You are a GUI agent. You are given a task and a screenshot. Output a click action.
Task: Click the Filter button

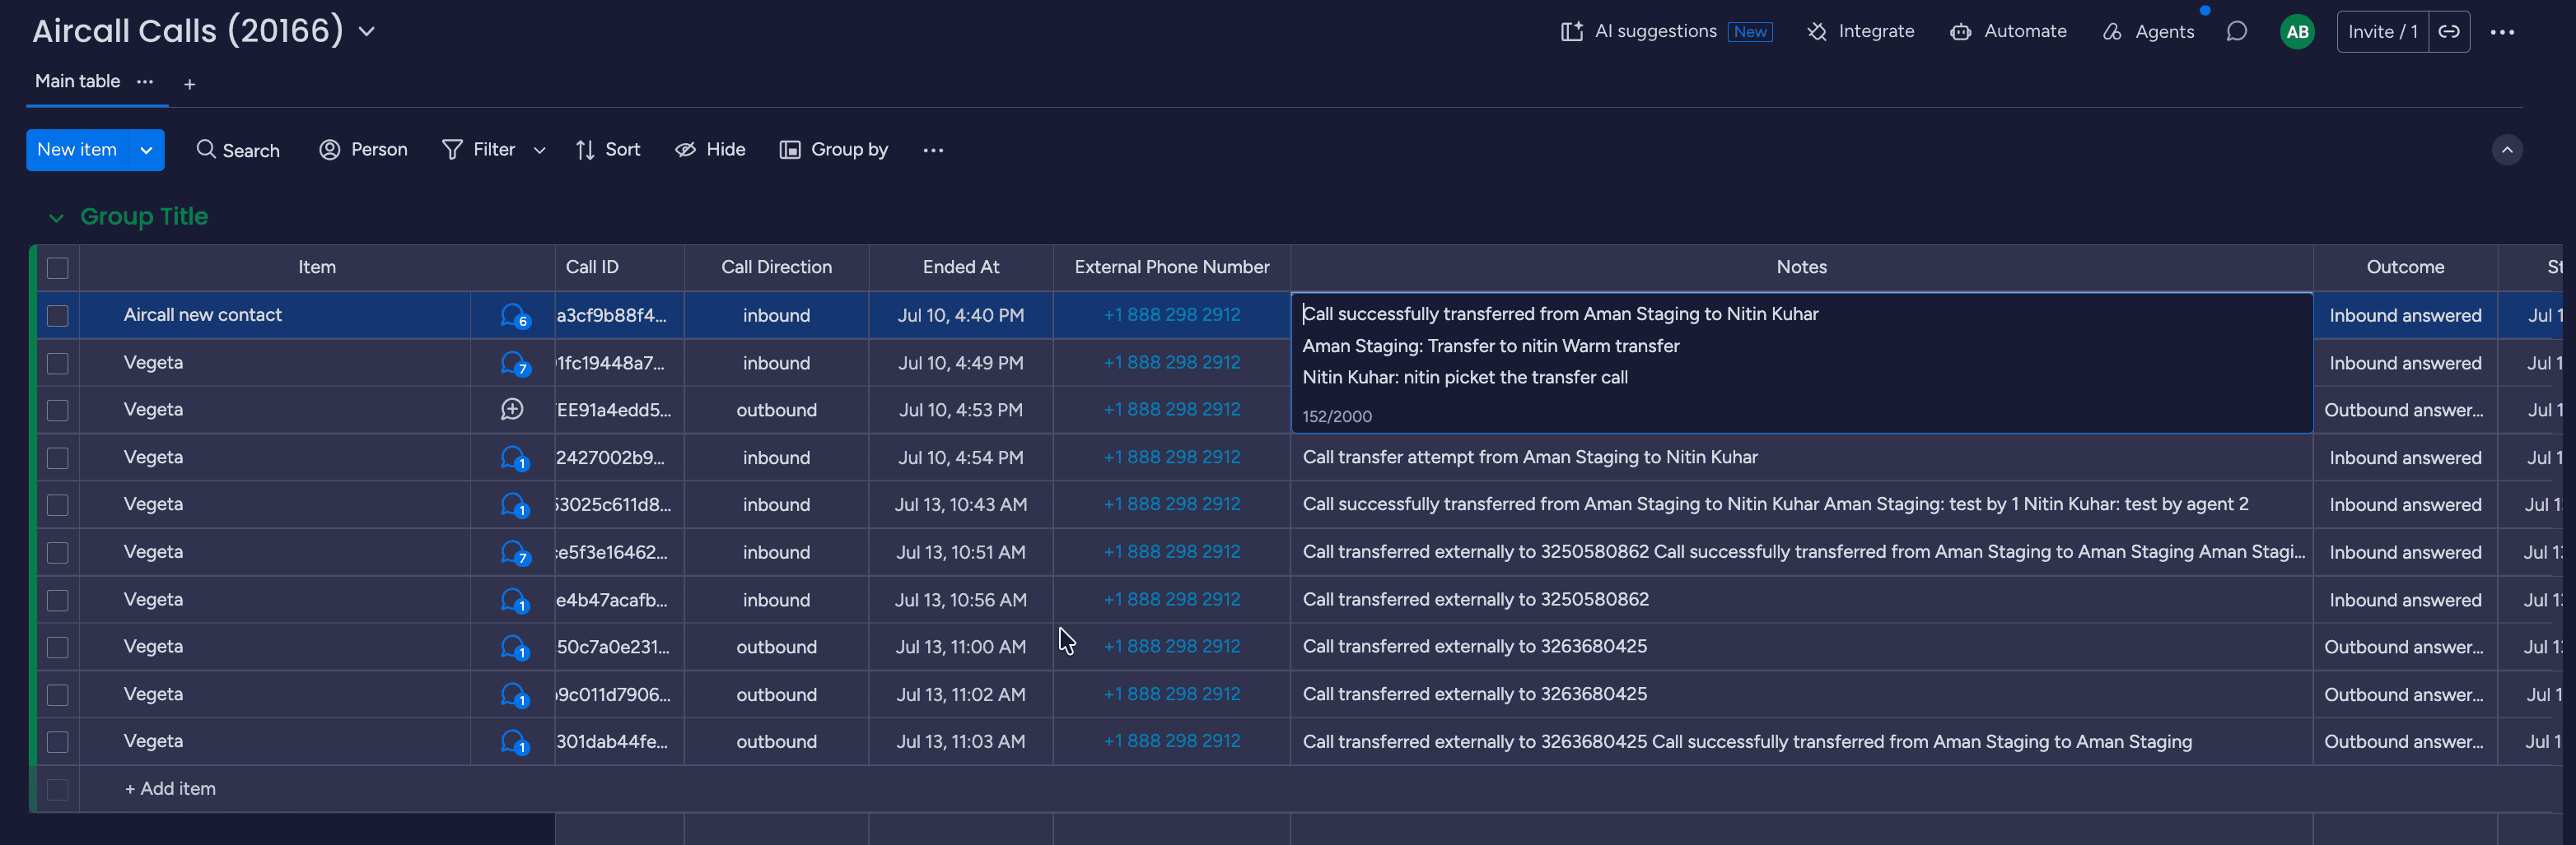point(480,150)
